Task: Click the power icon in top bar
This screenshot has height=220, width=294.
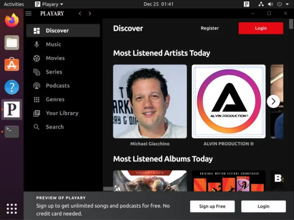Action: coord(279,4)
